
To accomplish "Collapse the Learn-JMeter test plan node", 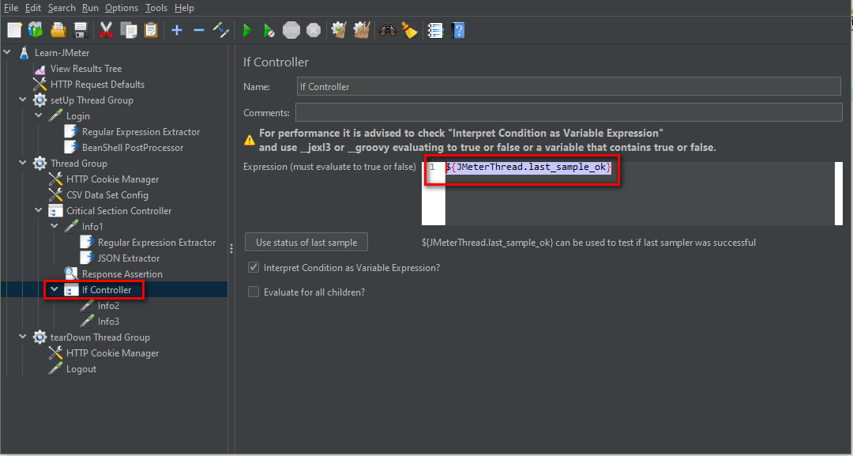I will pos(7,52).
